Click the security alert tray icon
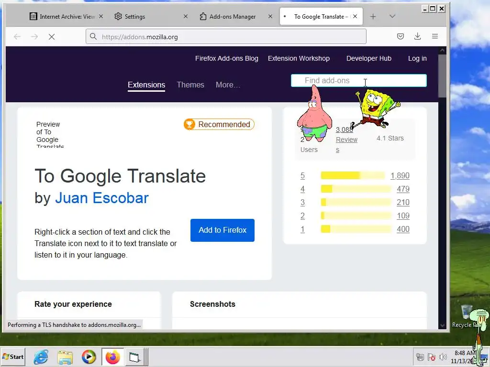This screenshot has height=367, width=490. pos(432,357)
